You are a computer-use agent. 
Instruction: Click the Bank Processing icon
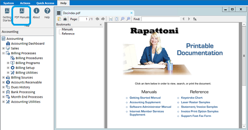[x=8, y=92]
